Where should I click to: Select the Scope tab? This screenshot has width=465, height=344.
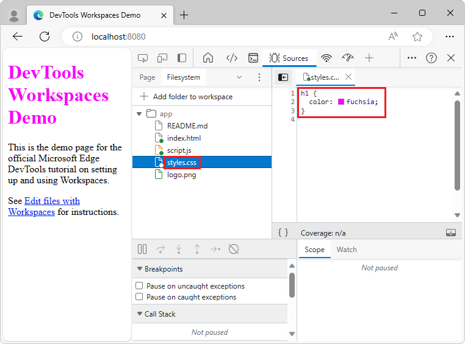[x=314, y=250]
